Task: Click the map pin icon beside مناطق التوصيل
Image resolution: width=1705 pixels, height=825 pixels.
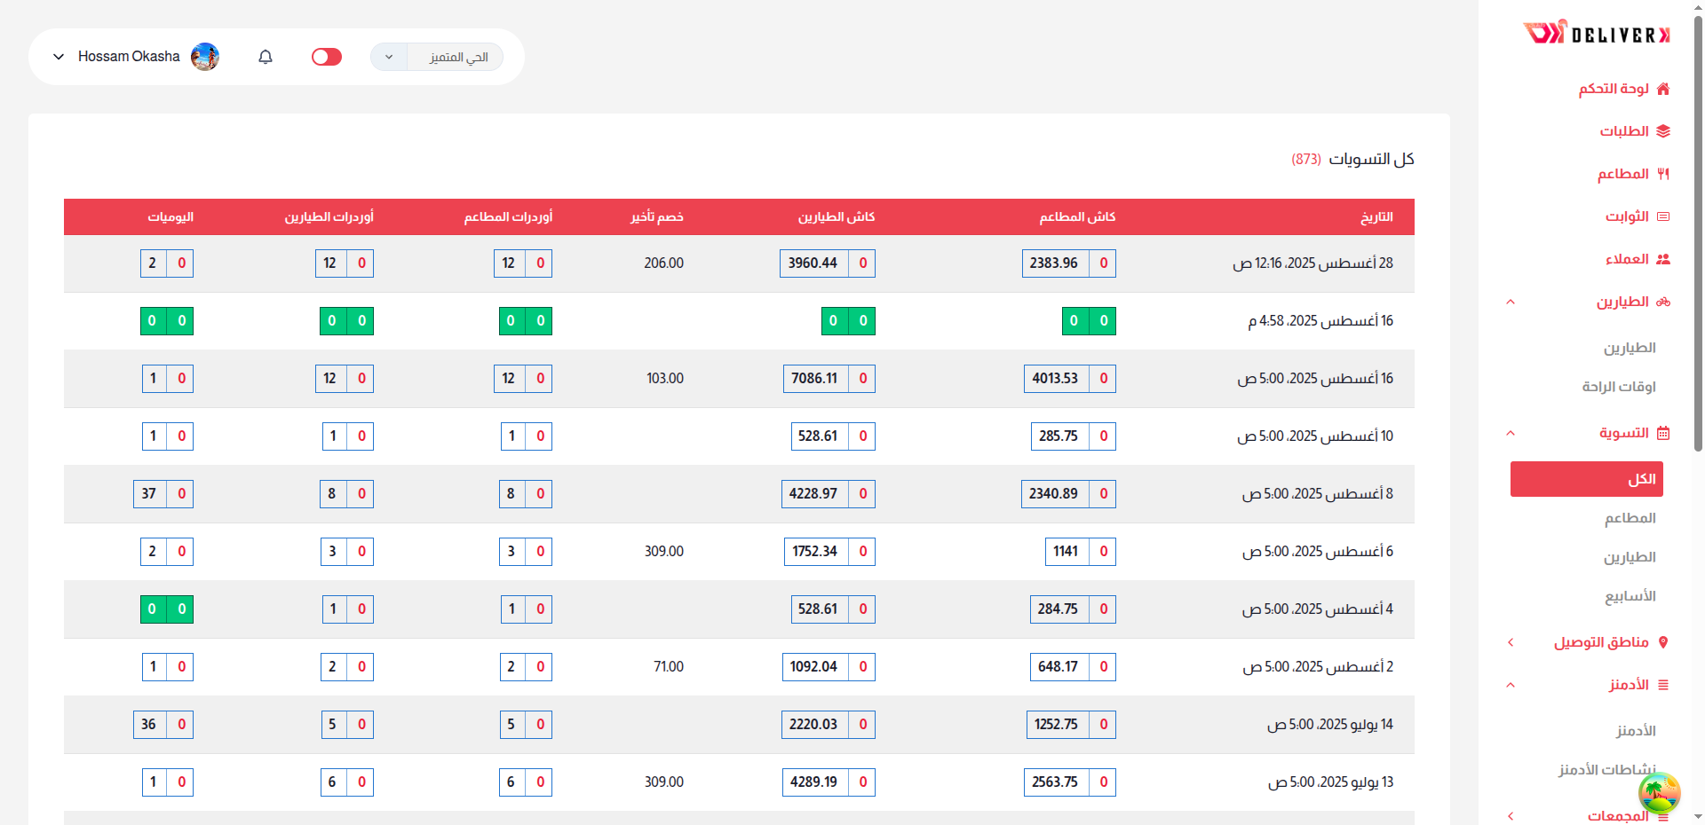Action: 1663,642
